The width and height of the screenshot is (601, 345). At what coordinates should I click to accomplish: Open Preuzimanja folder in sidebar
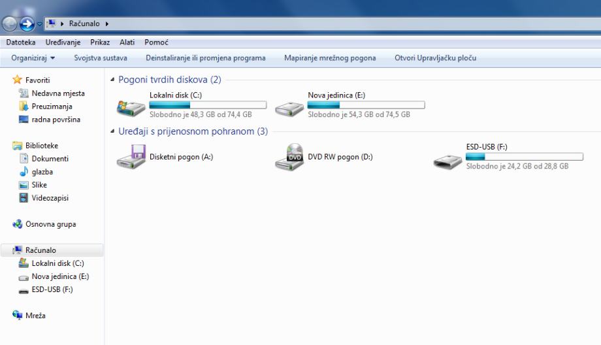pos(52,107)
